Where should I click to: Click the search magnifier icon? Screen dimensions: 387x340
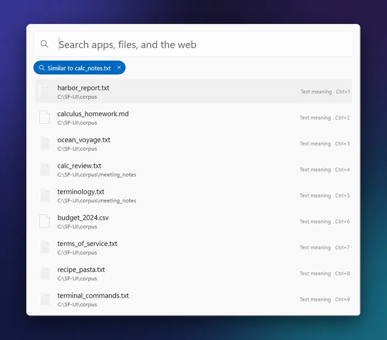click(x=45, y=44)
